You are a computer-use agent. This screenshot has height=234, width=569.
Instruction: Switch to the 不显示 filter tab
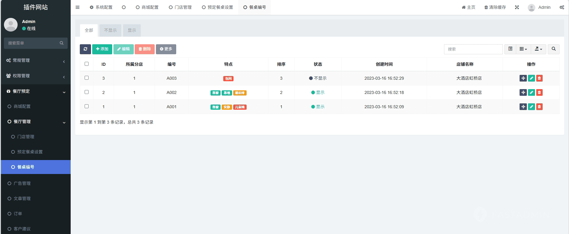click(110, 30)
